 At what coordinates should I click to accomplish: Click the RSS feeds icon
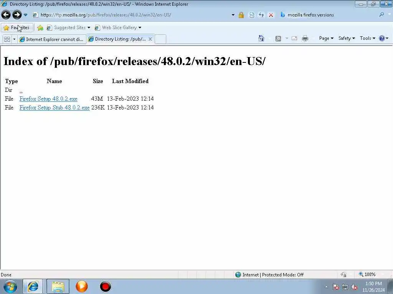coord(278,39)
